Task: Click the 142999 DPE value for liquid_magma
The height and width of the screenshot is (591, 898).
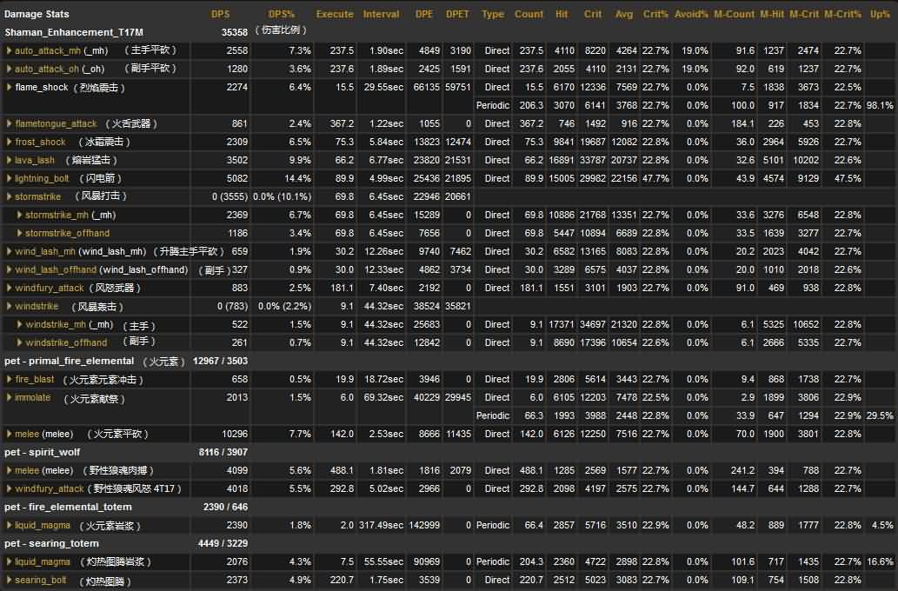Action: (424, 525)
